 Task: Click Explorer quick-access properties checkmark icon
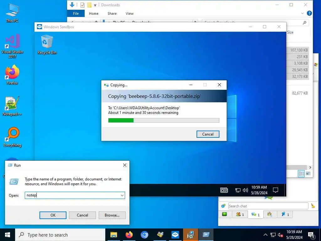tap(82, 5)
